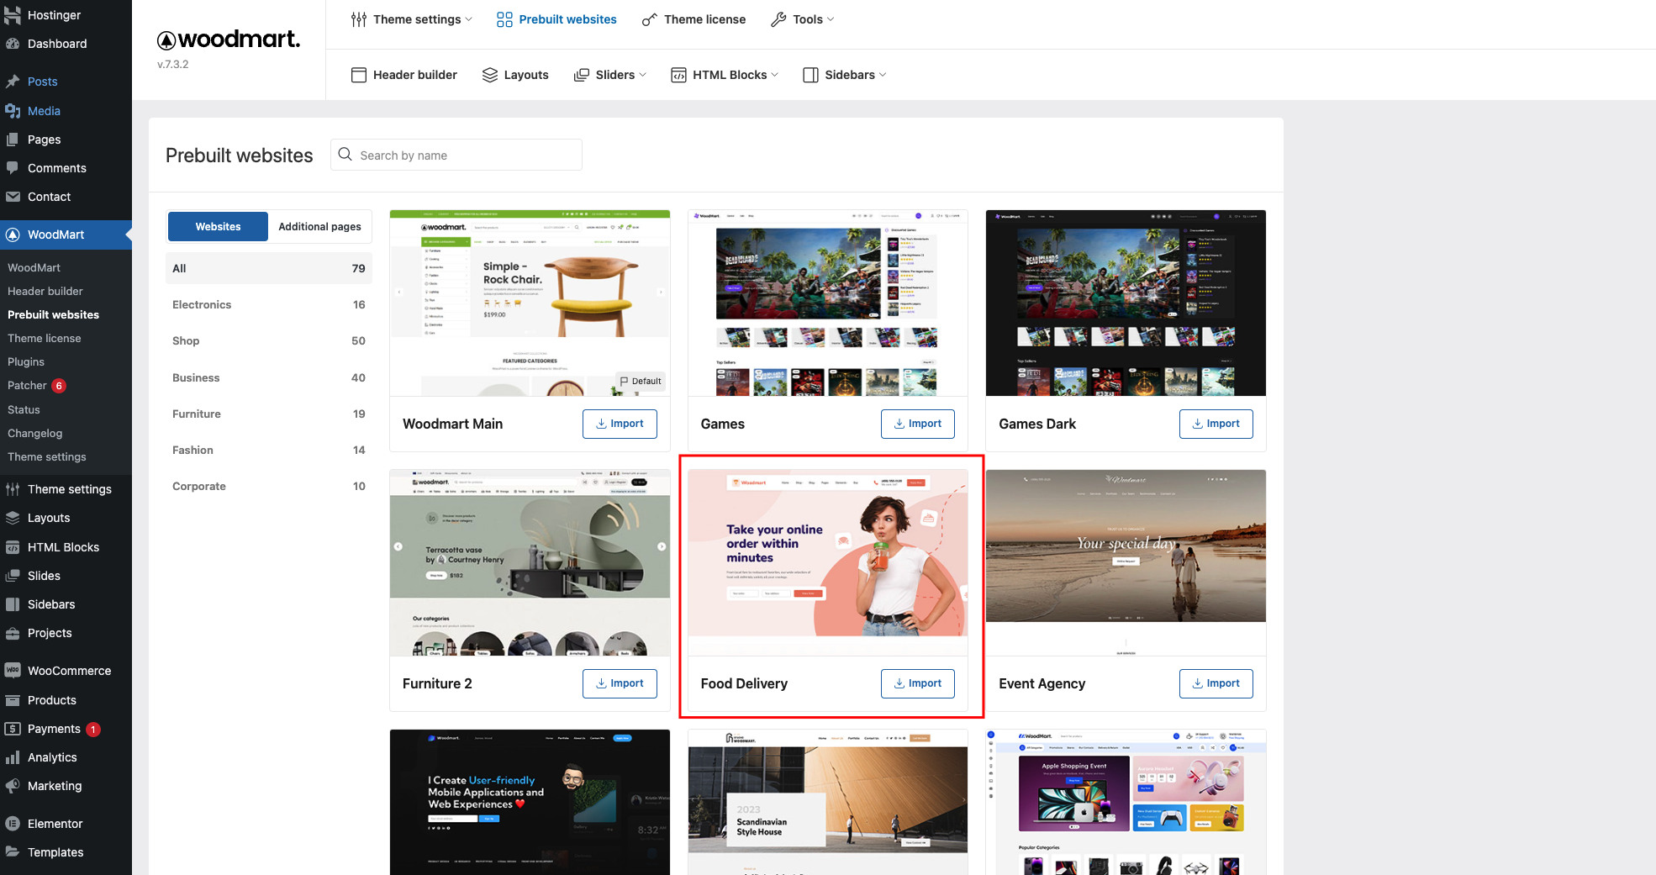1656x875 pixels.
Task: Import the Woodmart Main website
Action: tap(620, 424)
